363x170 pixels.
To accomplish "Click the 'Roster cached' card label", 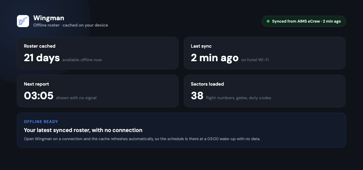I will [x=40, y=46].
